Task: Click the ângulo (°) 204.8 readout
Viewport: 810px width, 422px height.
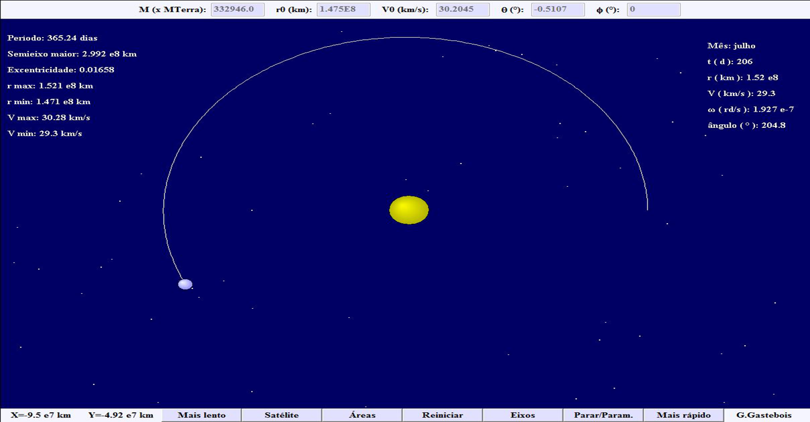Action: pyautogui.click(x=746, y=125)
